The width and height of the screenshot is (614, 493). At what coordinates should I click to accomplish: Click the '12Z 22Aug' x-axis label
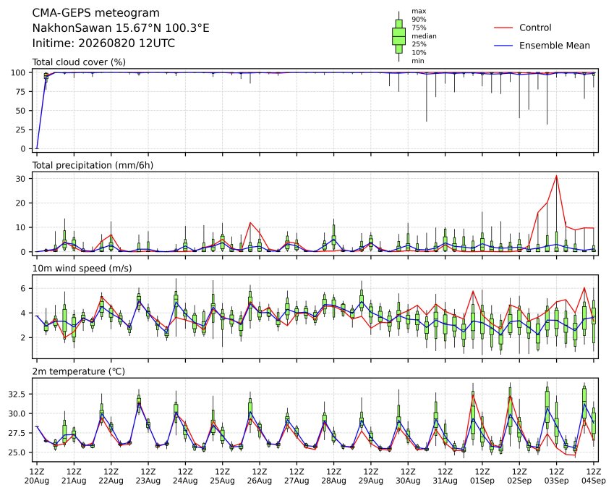[x=111, y=476]
